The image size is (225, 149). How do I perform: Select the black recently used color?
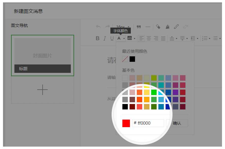[x=132, y=59]
